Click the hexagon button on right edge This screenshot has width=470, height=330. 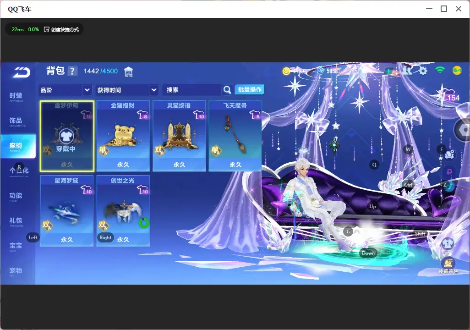tap(463, 130)
